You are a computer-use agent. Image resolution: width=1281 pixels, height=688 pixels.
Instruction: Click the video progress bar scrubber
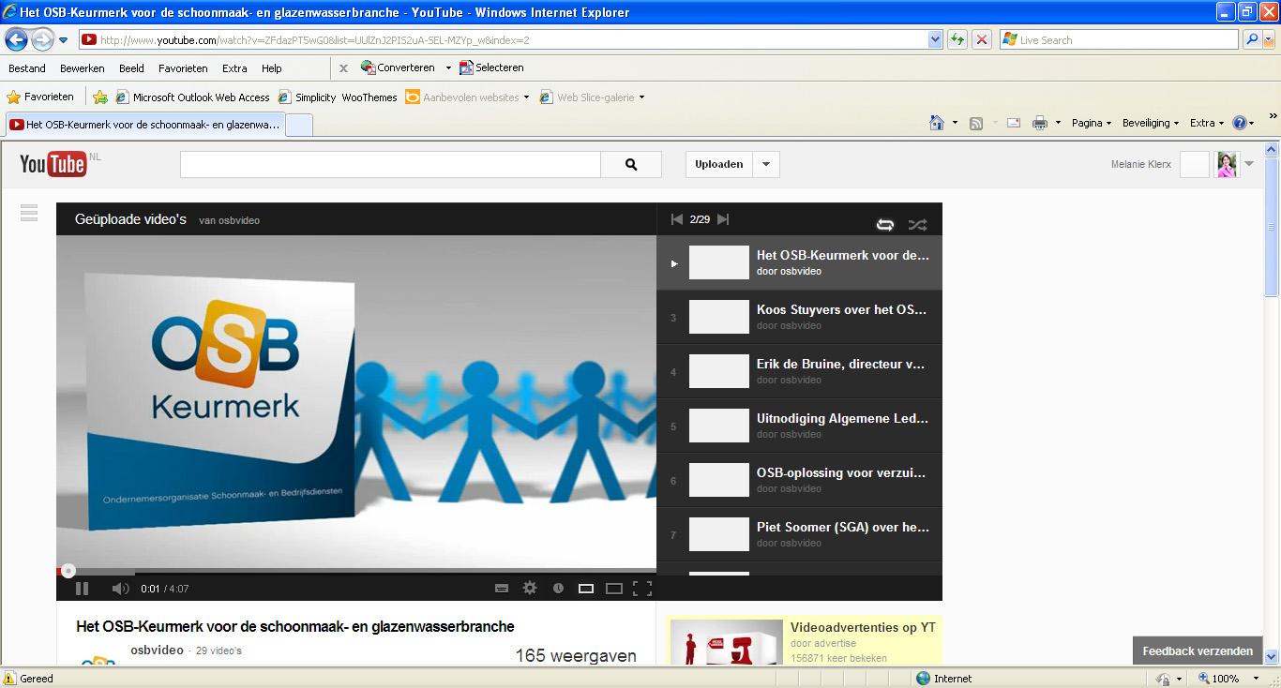[68, 570]
